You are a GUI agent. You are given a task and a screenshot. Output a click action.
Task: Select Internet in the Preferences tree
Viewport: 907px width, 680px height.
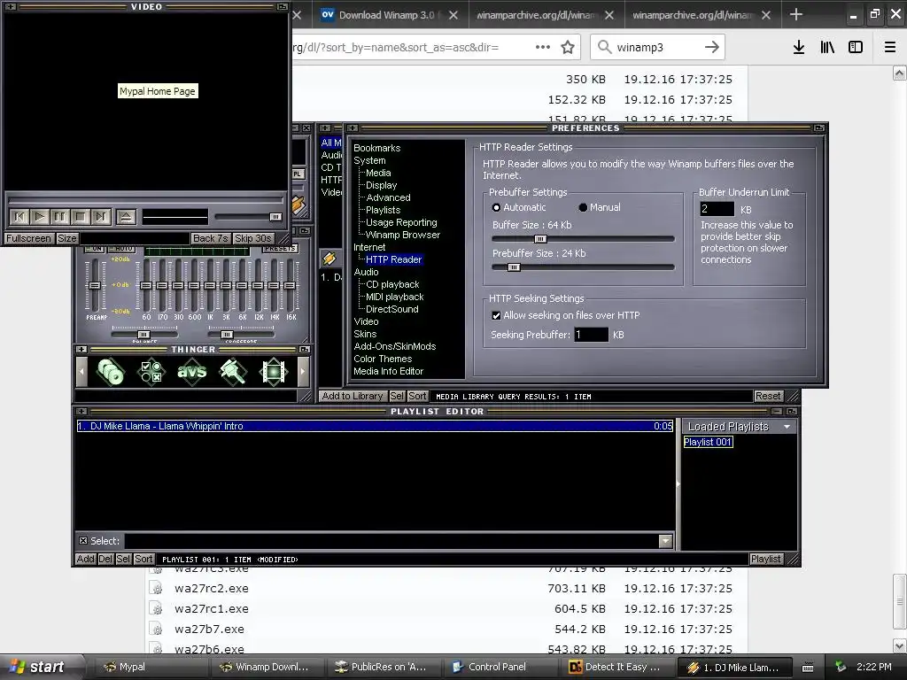pos(369,248)
